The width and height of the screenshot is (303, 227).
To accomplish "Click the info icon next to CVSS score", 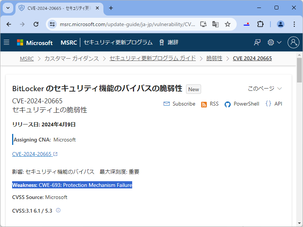I will coord(58,210).
